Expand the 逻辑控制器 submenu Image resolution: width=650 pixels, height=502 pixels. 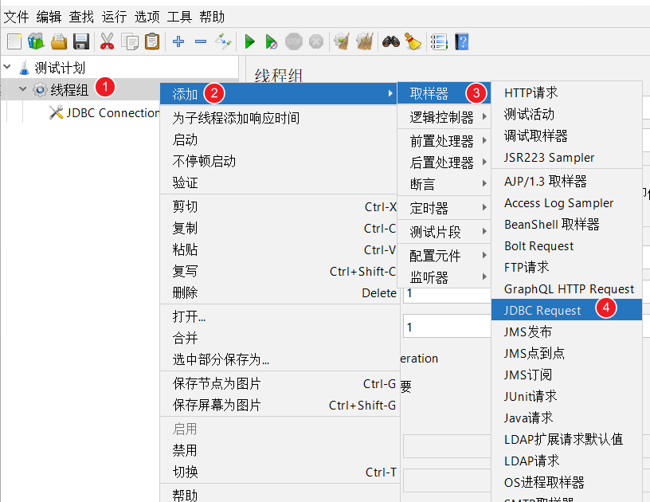tap(444, 117)
